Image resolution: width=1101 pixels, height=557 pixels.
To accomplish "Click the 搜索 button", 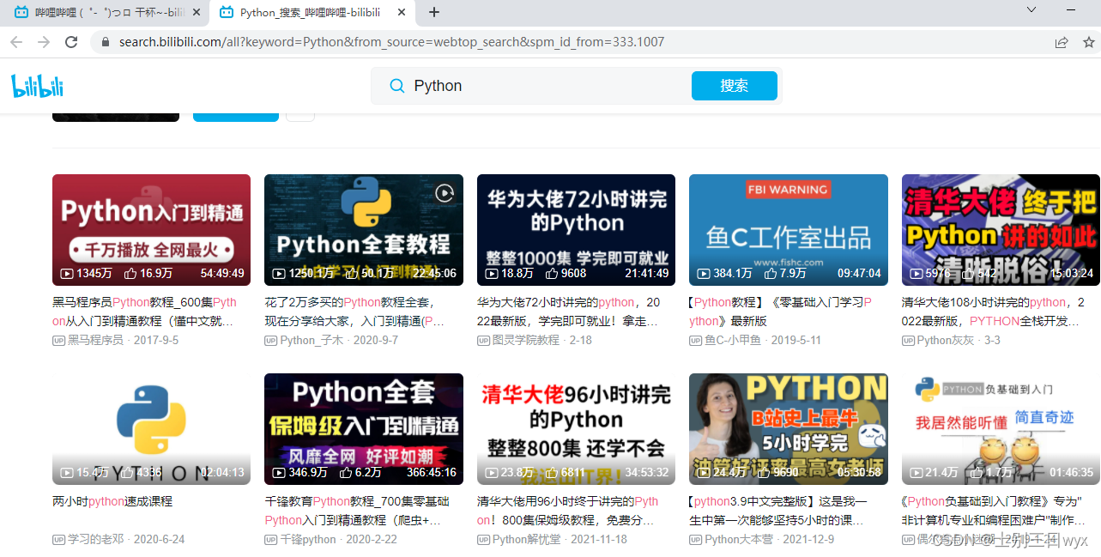I will [x=735, y=86].
